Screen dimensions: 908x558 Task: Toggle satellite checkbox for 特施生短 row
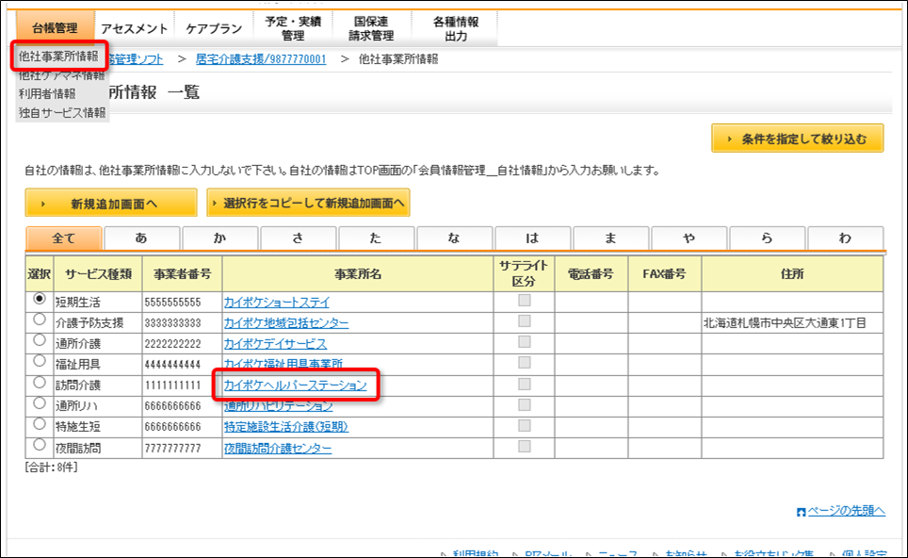coord(524,426)
